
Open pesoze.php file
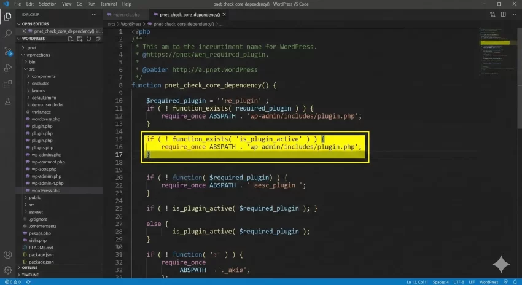40,233
